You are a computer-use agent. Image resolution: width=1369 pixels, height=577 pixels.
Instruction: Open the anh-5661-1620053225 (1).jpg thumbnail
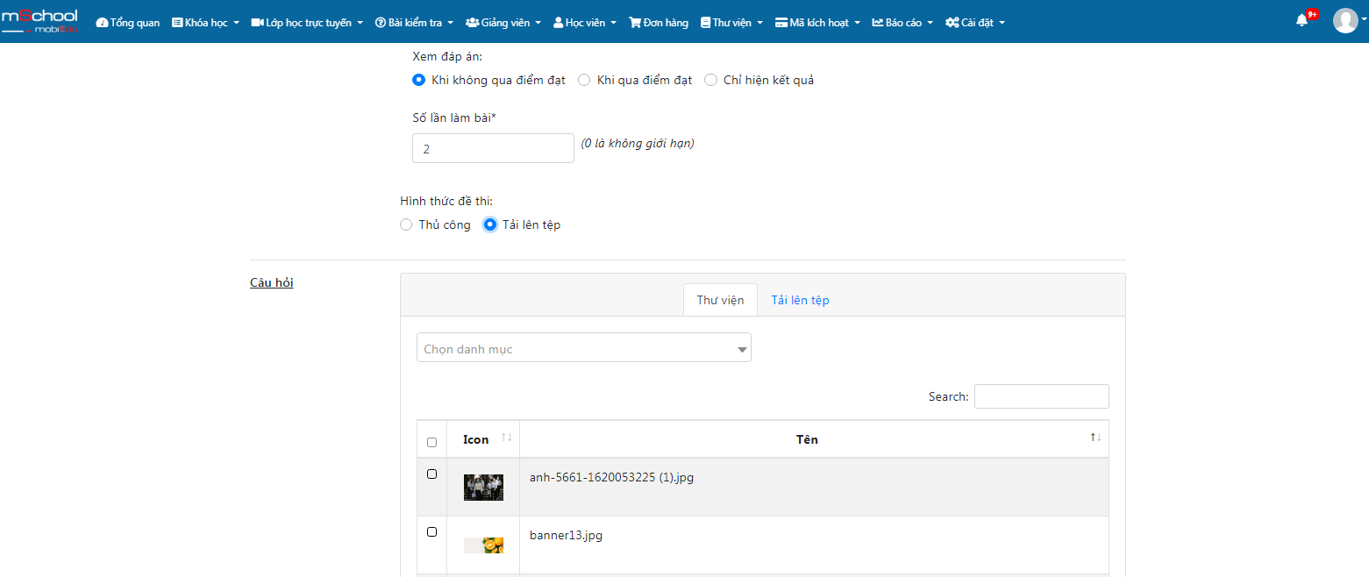click(x=483, y=488)
